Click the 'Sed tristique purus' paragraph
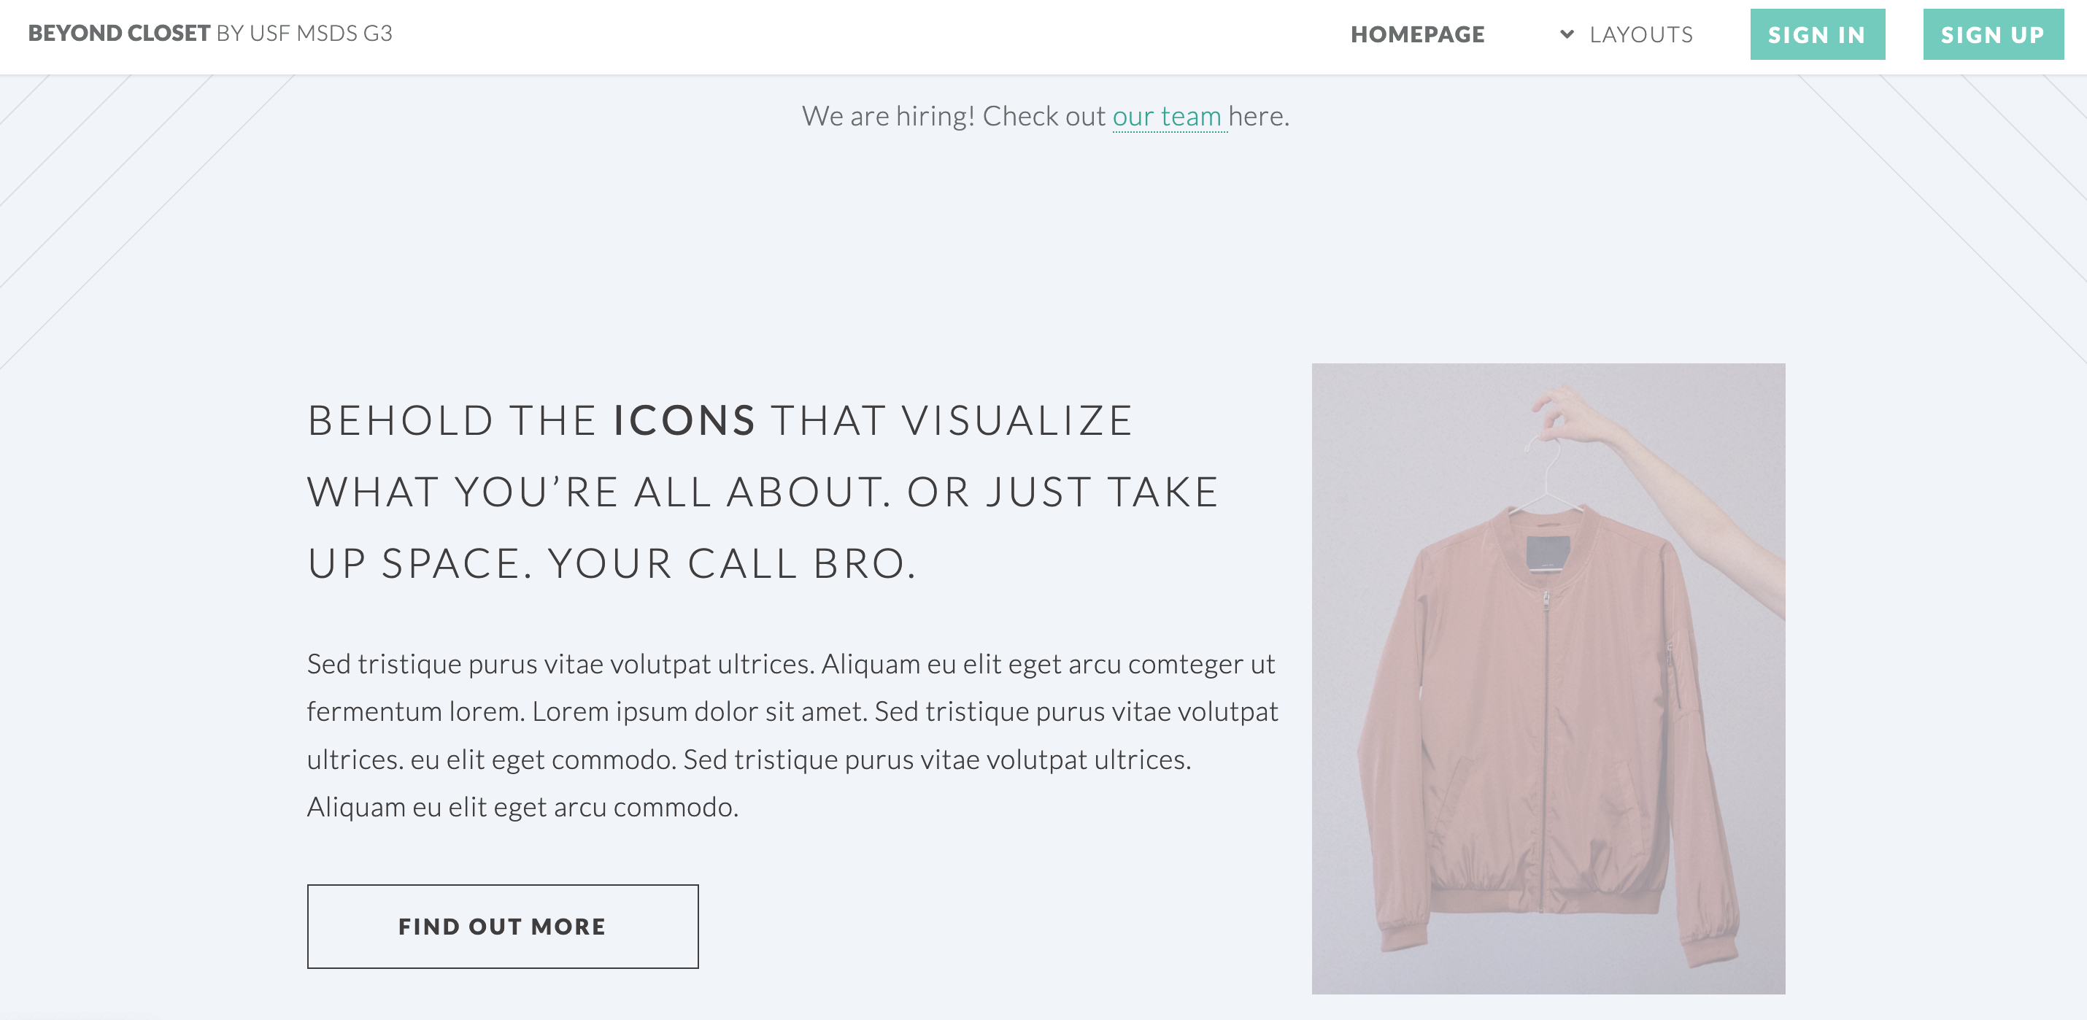 792,735
